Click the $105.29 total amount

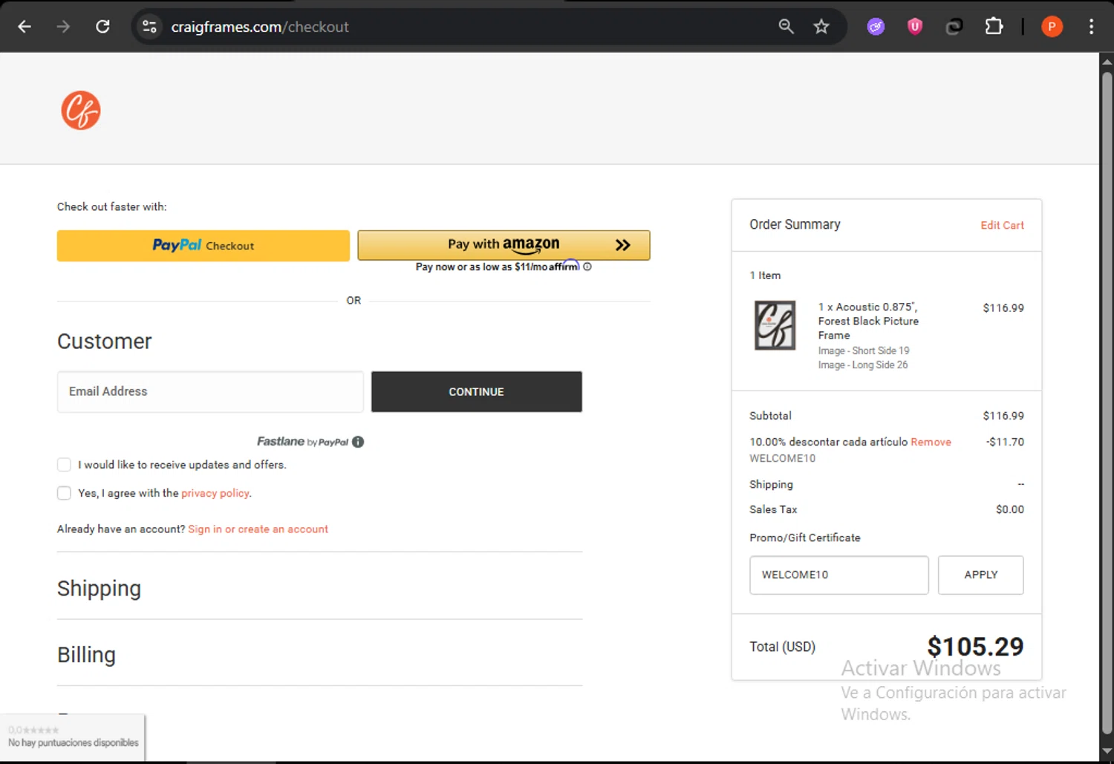(975, 647)
